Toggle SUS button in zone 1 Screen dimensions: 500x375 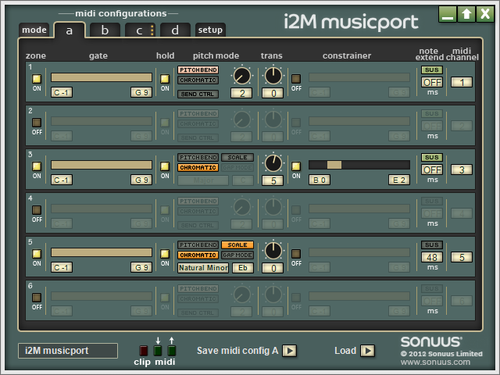pos(432,70)
